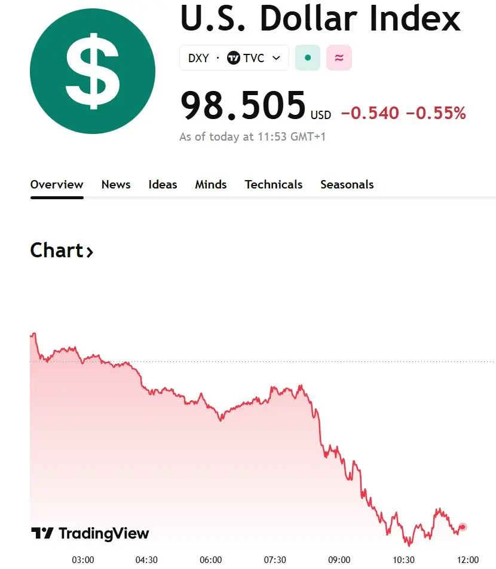Switch to the Overview tab
496x569 pixels.
[x=57, y=184]
